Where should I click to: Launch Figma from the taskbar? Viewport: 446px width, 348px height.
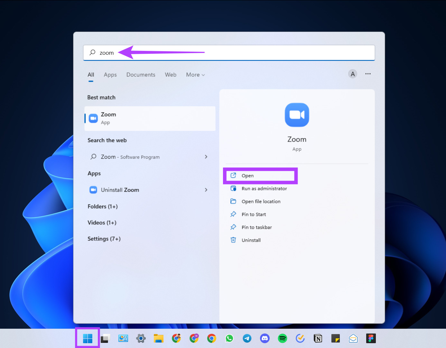(x=371, y=338)
